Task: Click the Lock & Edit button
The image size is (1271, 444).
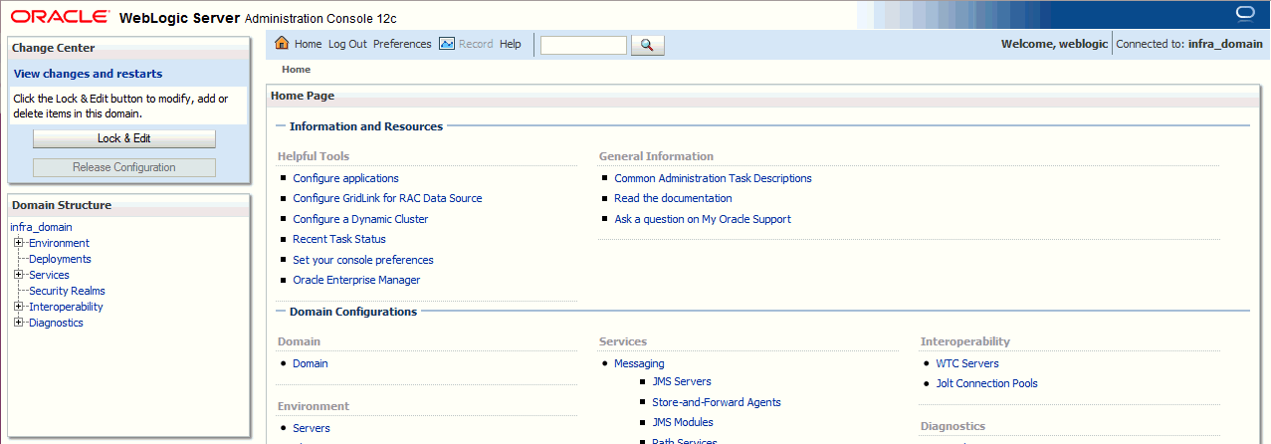Action: (124, 139)
